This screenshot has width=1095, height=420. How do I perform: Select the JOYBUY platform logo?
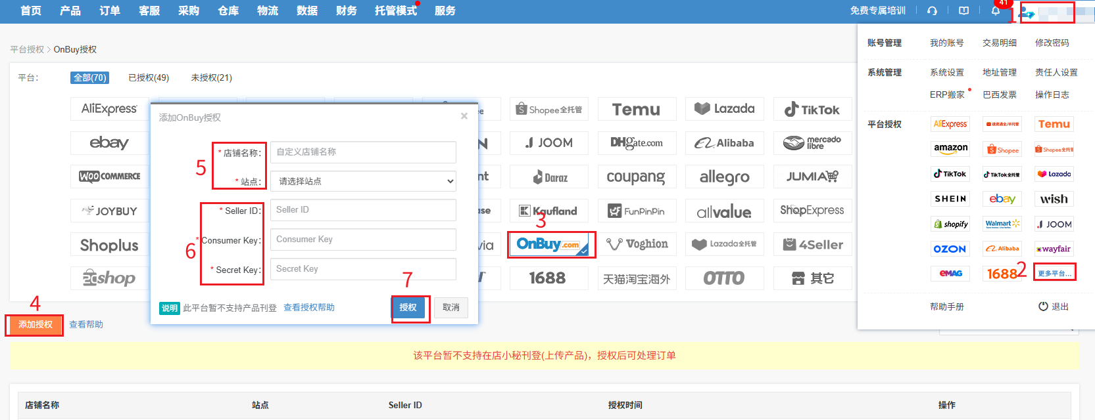point(110,211)
